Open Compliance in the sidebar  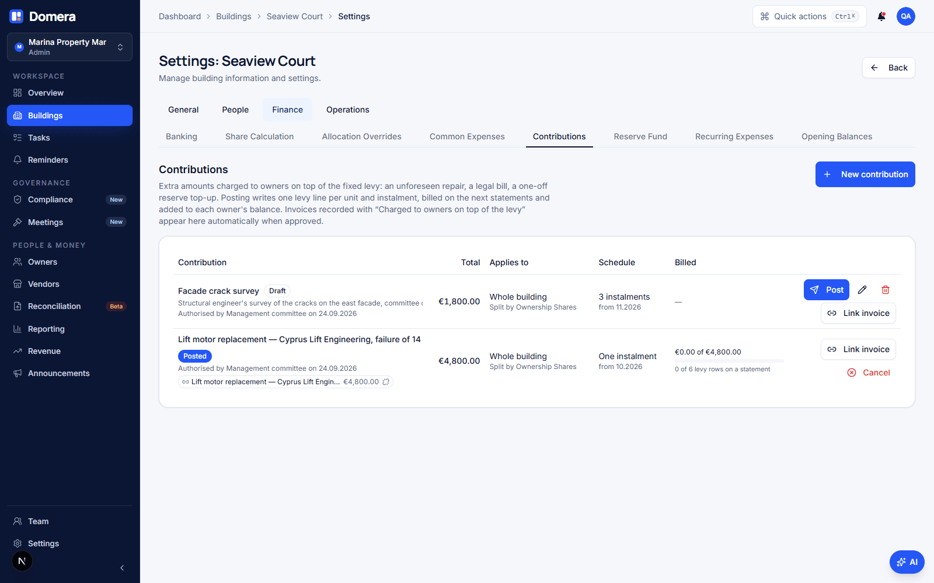click(69, 199)
